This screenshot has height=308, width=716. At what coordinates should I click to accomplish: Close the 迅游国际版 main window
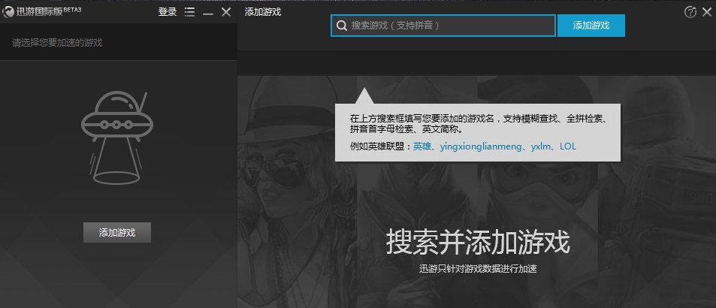(226, 12)
